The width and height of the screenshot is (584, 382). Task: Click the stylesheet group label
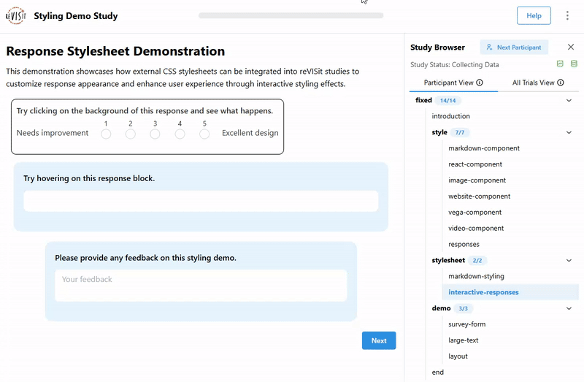(448, 261)
